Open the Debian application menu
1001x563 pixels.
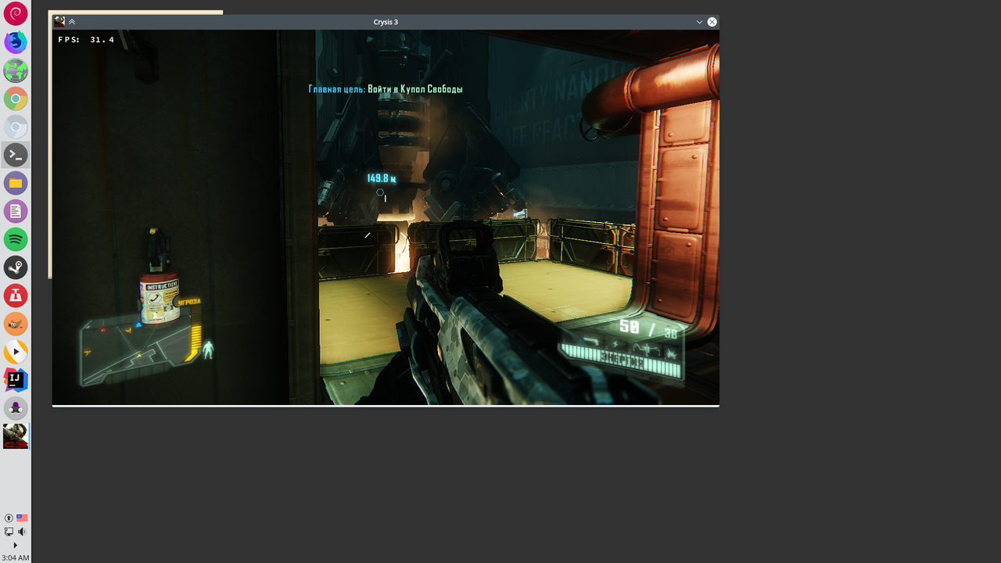16,13
